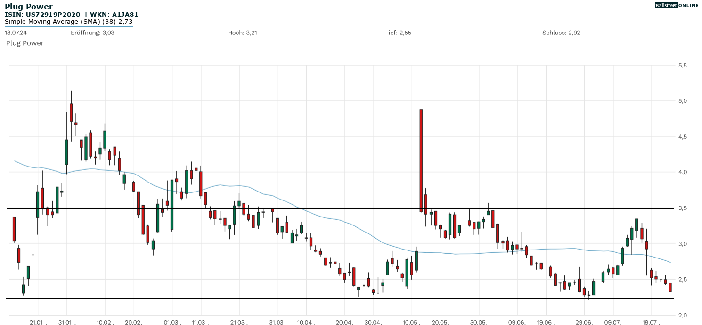
Task: Click the Tief: 2,55 value
Action: click(x=399, y=33)
